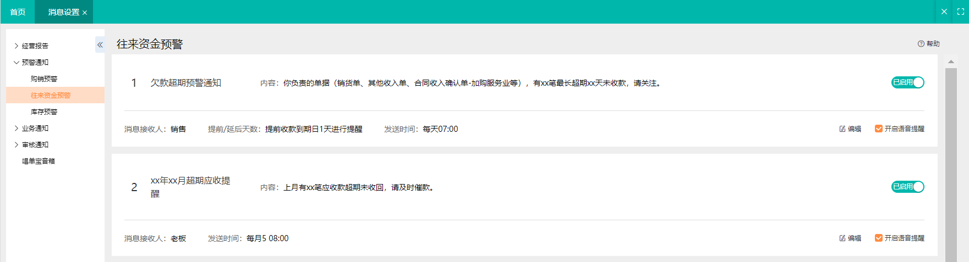Toggle the 已启用 switch for xx年xx月超期应收提醒
The width and height of the screenshot is (969, 262).
[x=907, y=187]
